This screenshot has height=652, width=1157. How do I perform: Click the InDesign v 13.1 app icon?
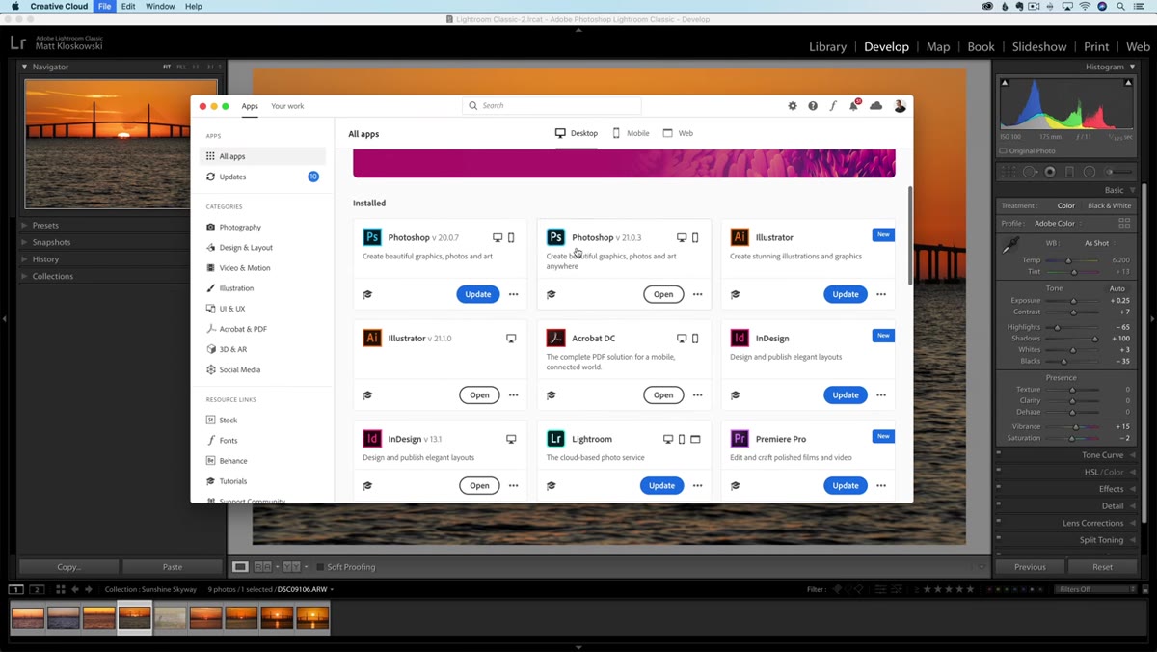tap(372, 439)
